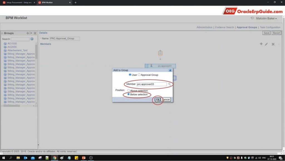
Task: Open the magnifier lookup next to Member field
Action: [x=170, y=84]
